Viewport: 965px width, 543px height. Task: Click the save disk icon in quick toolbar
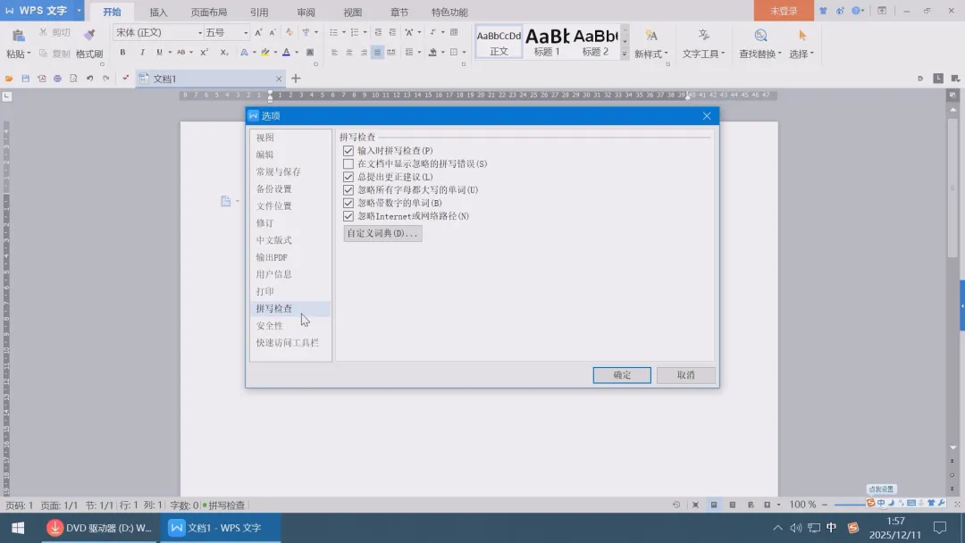click(x=25, y=79)
